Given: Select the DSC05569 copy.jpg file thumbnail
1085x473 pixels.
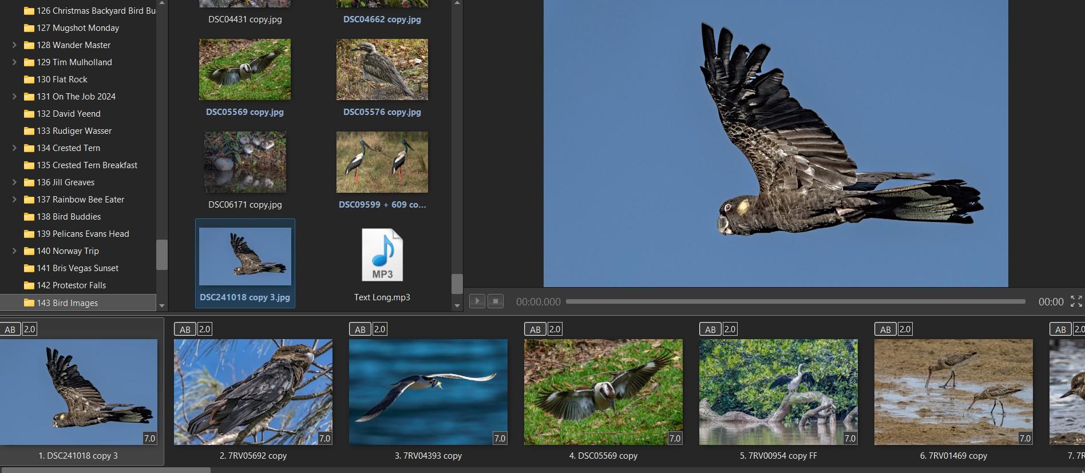Looking at the screenshot, I should tap(245, 69).
